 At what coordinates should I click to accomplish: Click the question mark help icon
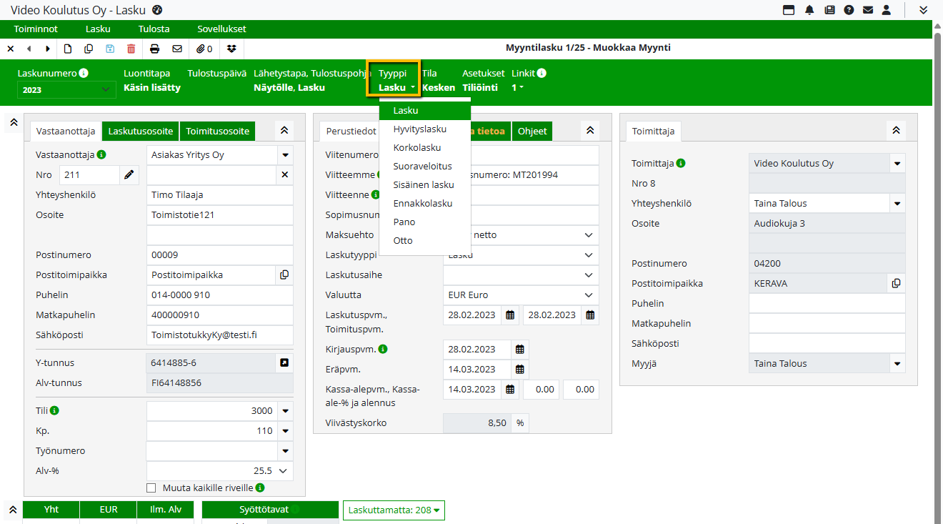pyautogui.click(x=849, y=10)
